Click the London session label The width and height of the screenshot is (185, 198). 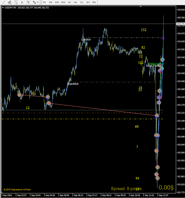tap(86, 40)
